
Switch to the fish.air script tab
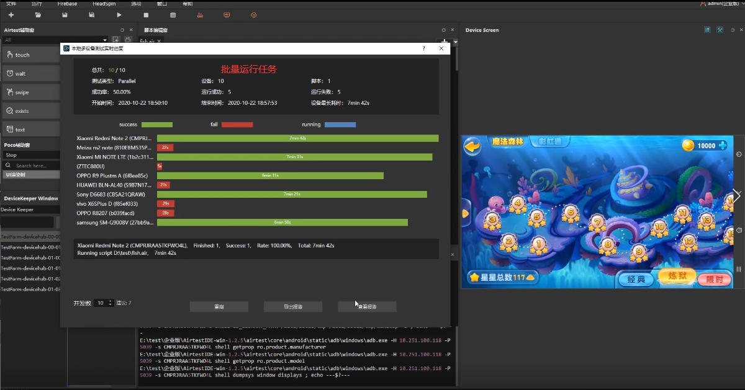(x=147, y=41)
